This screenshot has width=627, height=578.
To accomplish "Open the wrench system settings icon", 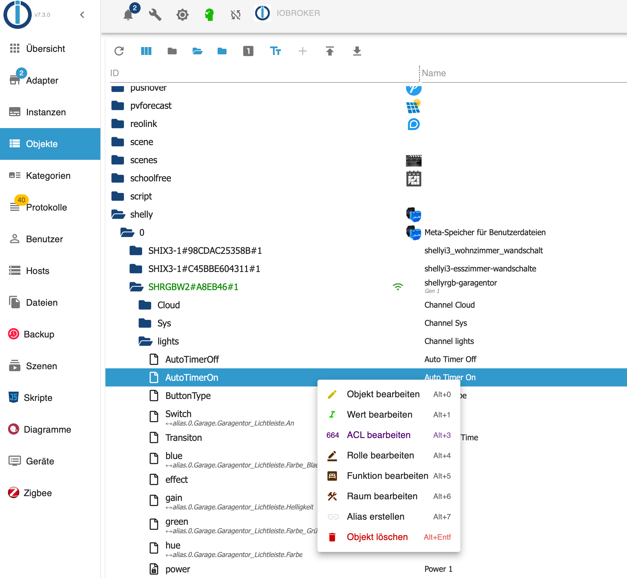I will (x=155, y=14).
